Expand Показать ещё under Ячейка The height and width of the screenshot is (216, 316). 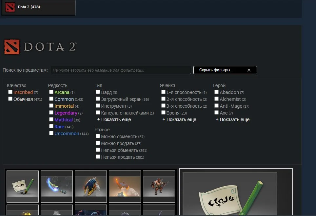click(179, 119)
